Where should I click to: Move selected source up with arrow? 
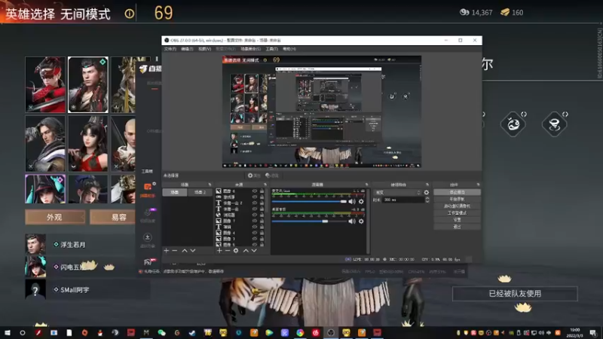[x=246, y=251]
